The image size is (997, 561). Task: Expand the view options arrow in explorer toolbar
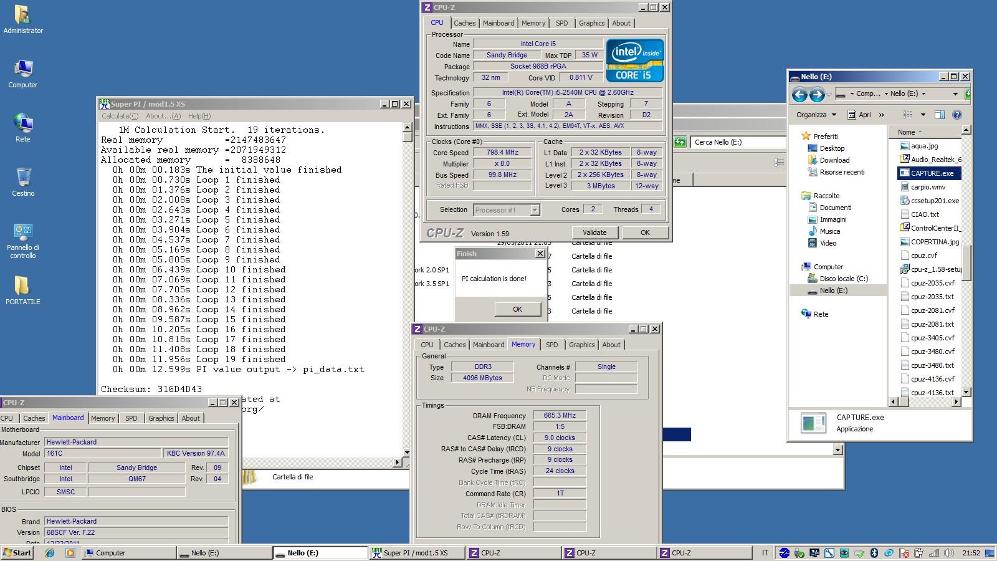click(923, 115)
